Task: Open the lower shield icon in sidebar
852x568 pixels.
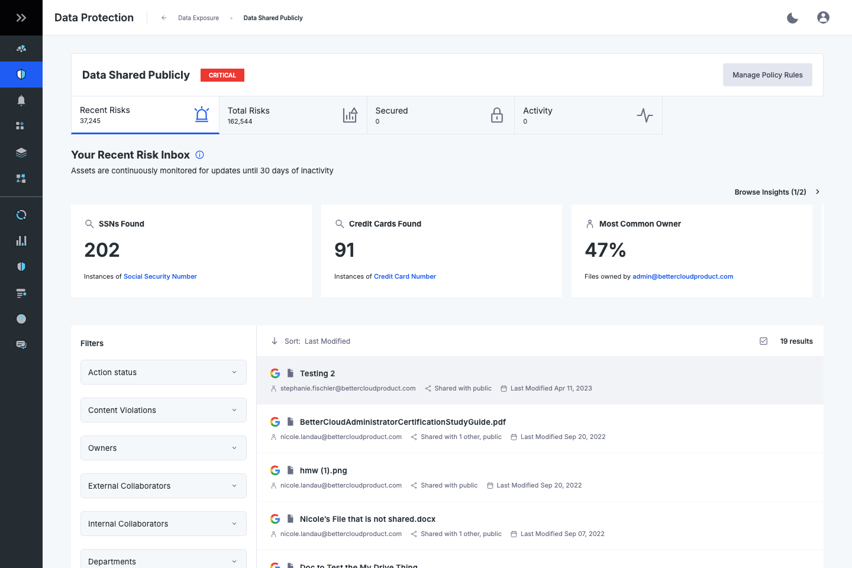Action: 21,267
